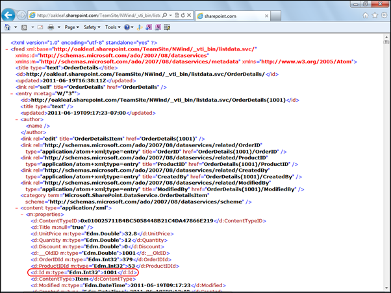This screenshot has height=293, width=391.
Task: Click the d:ContentTypeID value line
Action: click(148, 221)
